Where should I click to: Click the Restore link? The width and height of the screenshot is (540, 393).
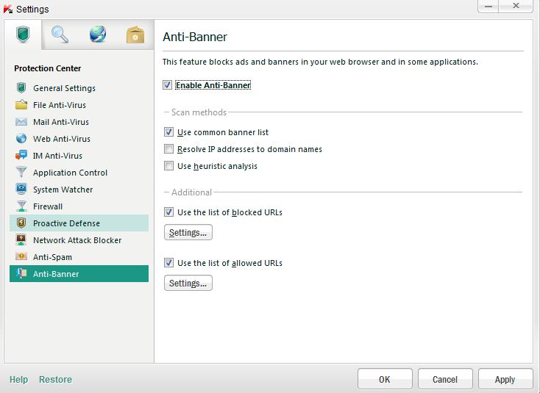point(55,380)
